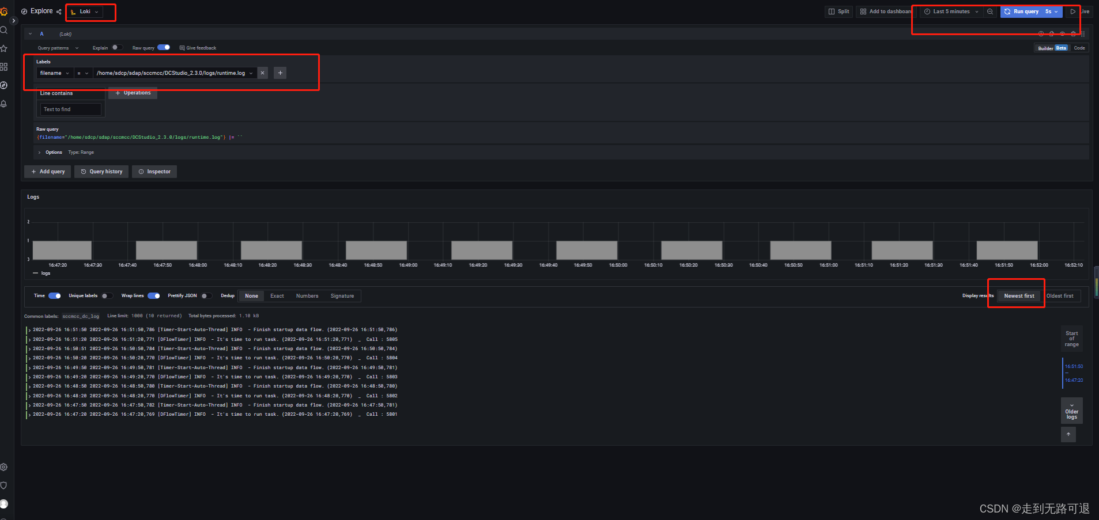Viewport: 1099px width, 520px height.
Task: Click the Give feedback comment icon
Action: [x=182, y=48]
